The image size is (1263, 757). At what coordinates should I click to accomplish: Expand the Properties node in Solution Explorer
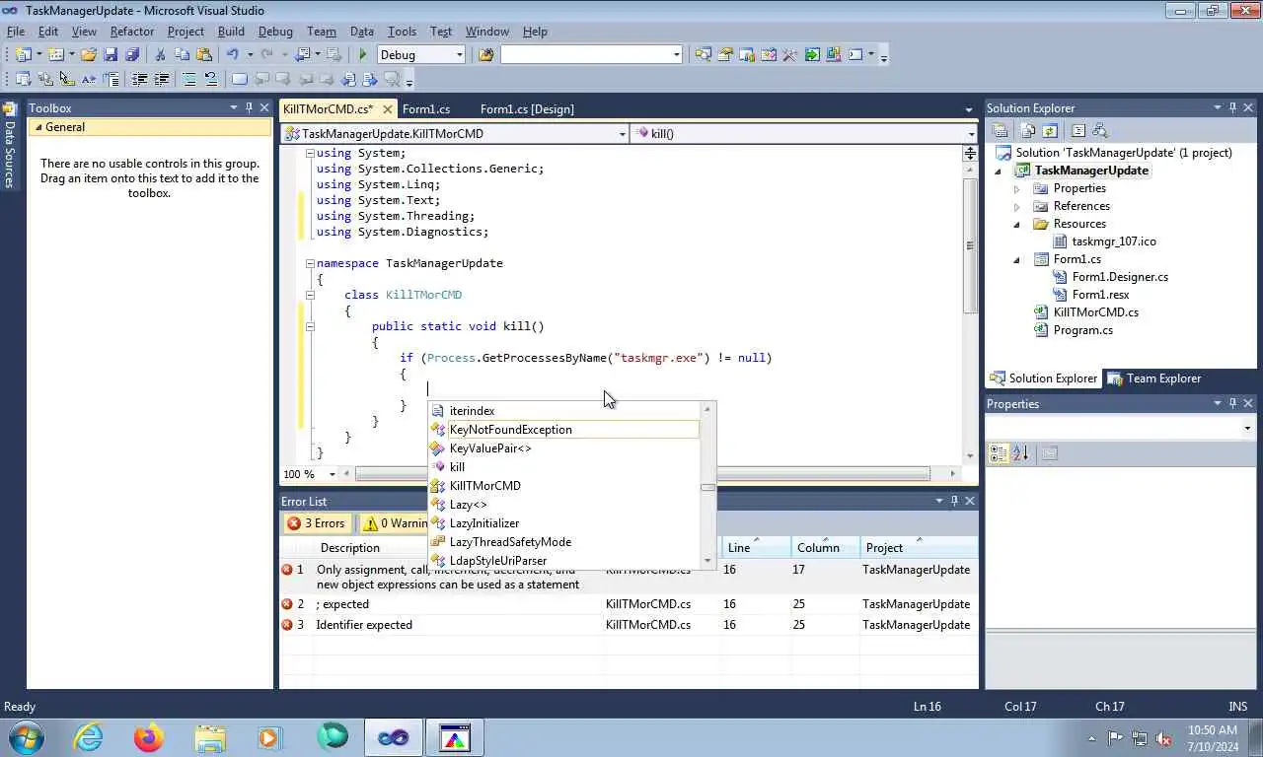[x=1017, y=188]
